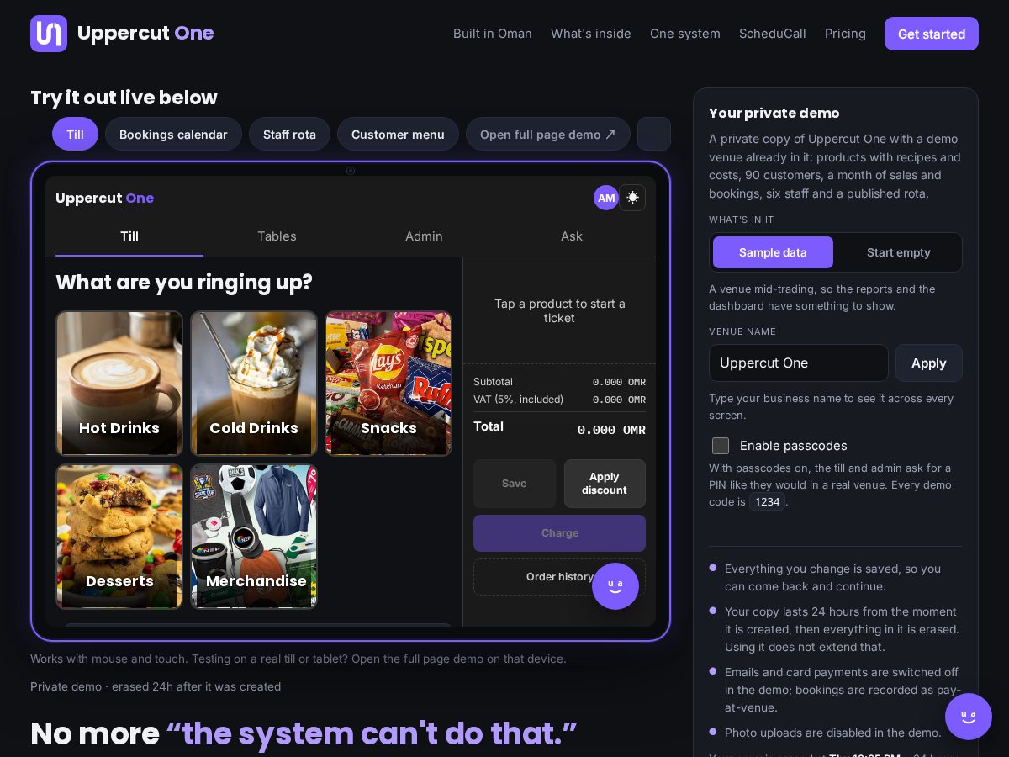This screenshot has width=1009, height=757.
Task: Click Apply discount button
Action: coord(605,484)
